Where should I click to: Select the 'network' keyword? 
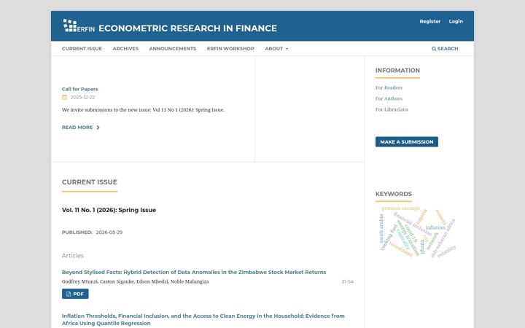point(432,241)
